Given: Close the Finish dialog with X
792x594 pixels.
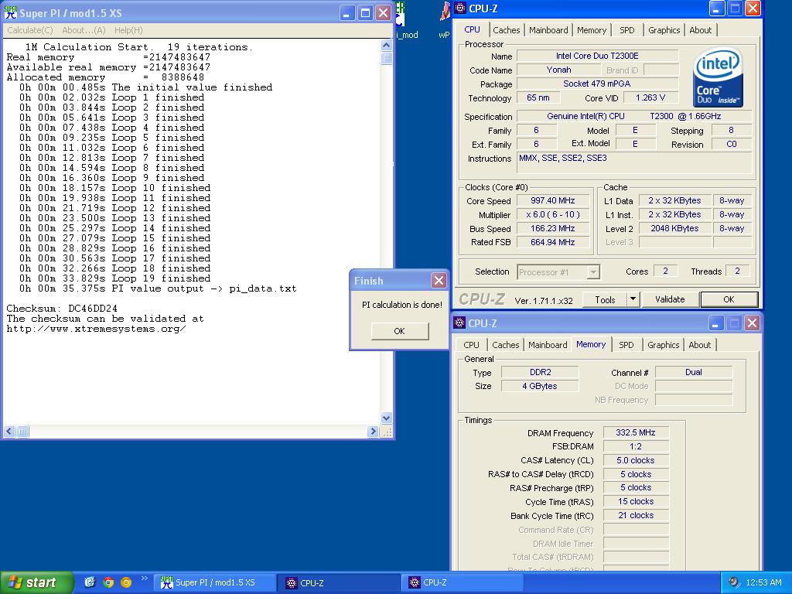Looking at the screenshot, I should point(439,280).
